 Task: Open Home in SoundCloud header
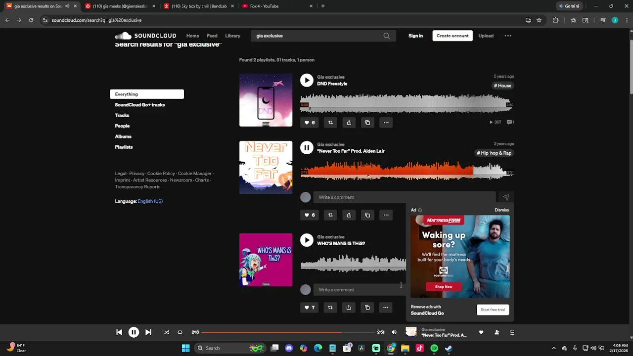point(193,36)
